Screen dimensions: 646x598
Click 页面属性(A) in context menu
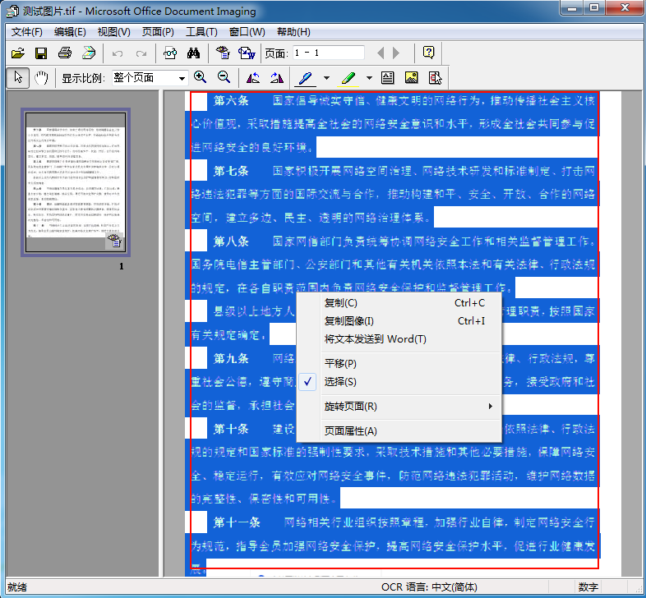(351, 431)
